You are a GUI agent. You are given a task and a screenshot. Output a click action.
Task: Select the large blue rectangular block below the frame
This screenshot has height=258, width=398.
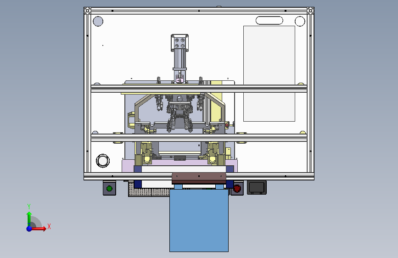click(199, 220)
